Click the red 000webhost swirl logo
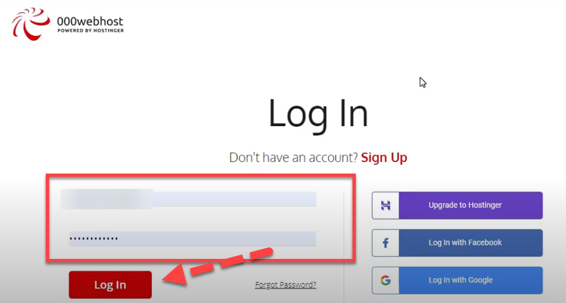Screen dimensions: 566x303 point(31,24)
